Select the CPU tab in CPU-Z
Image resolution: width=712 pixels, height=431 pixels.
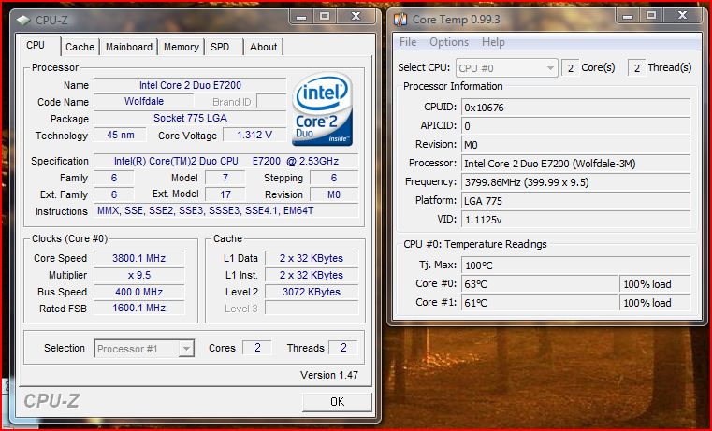(36, 46)
